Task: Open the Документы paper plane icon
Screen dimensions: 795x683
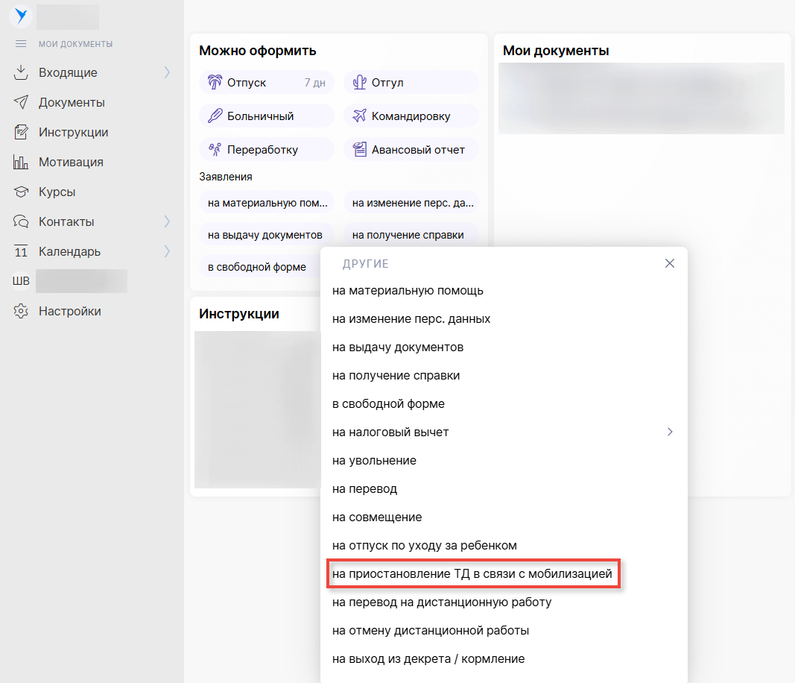Action: pos(21,103)
